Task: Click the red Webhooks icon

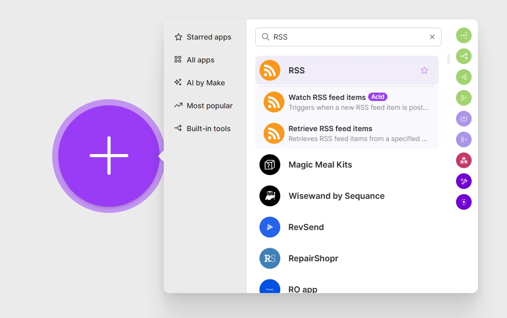Action: (464, 160)
